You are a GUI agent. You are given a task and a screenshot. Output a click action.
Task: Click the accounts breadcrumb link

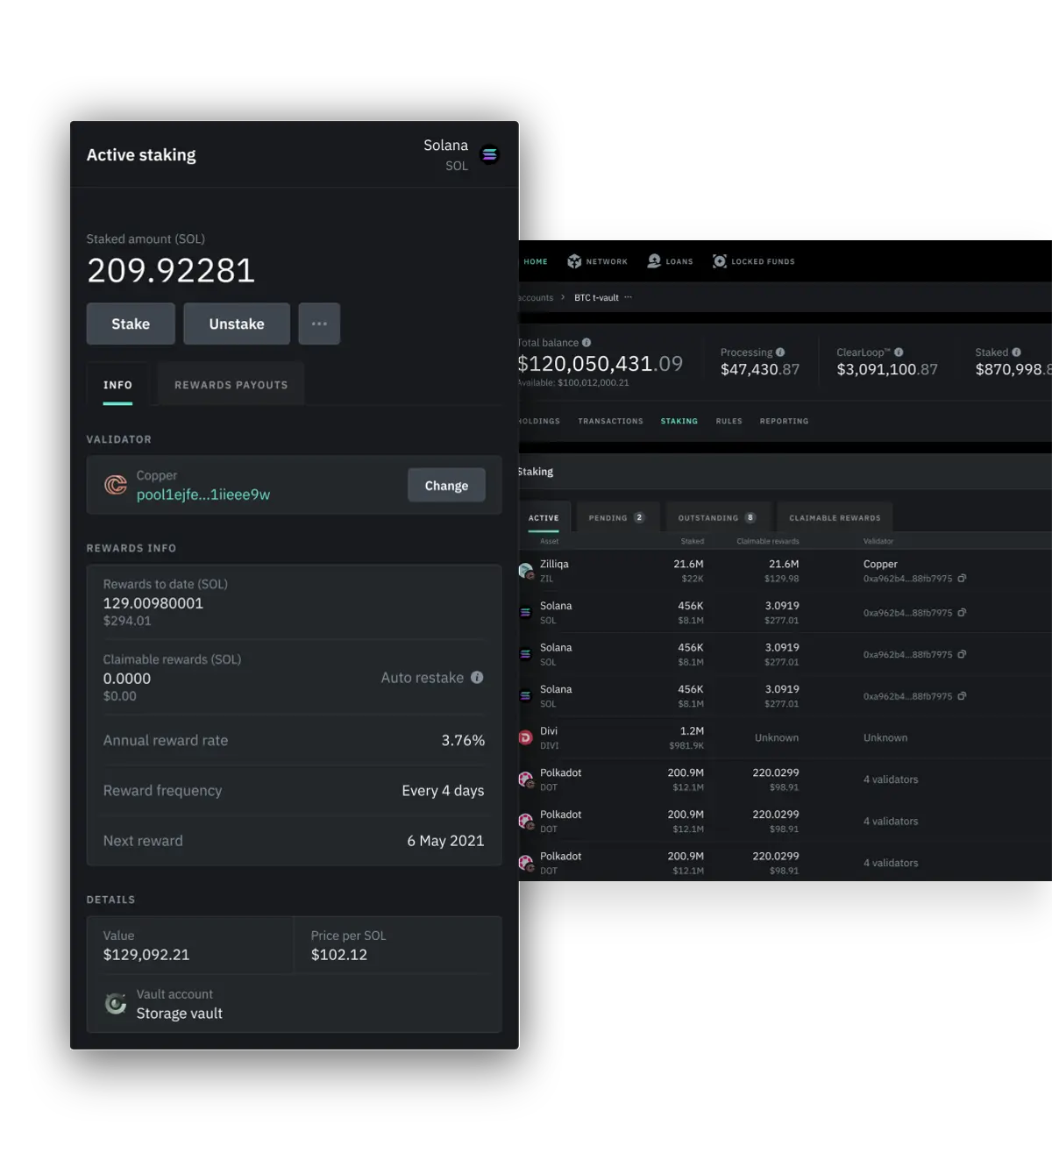(x=536, y=298)
